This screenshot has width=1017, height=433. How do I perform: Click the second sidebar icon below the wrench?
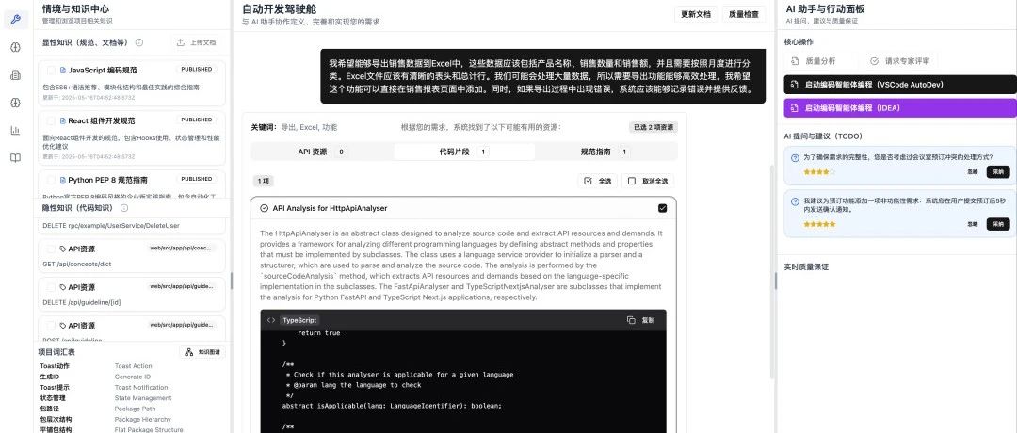16,47
